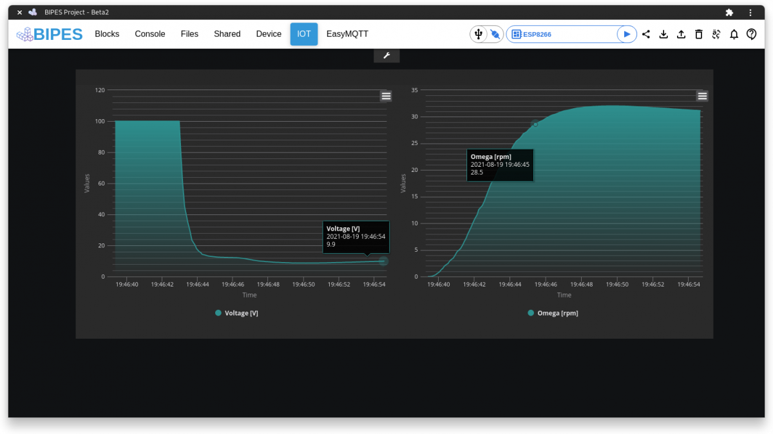Open the translation language icon
773x434 pixels.
[716, 33]
